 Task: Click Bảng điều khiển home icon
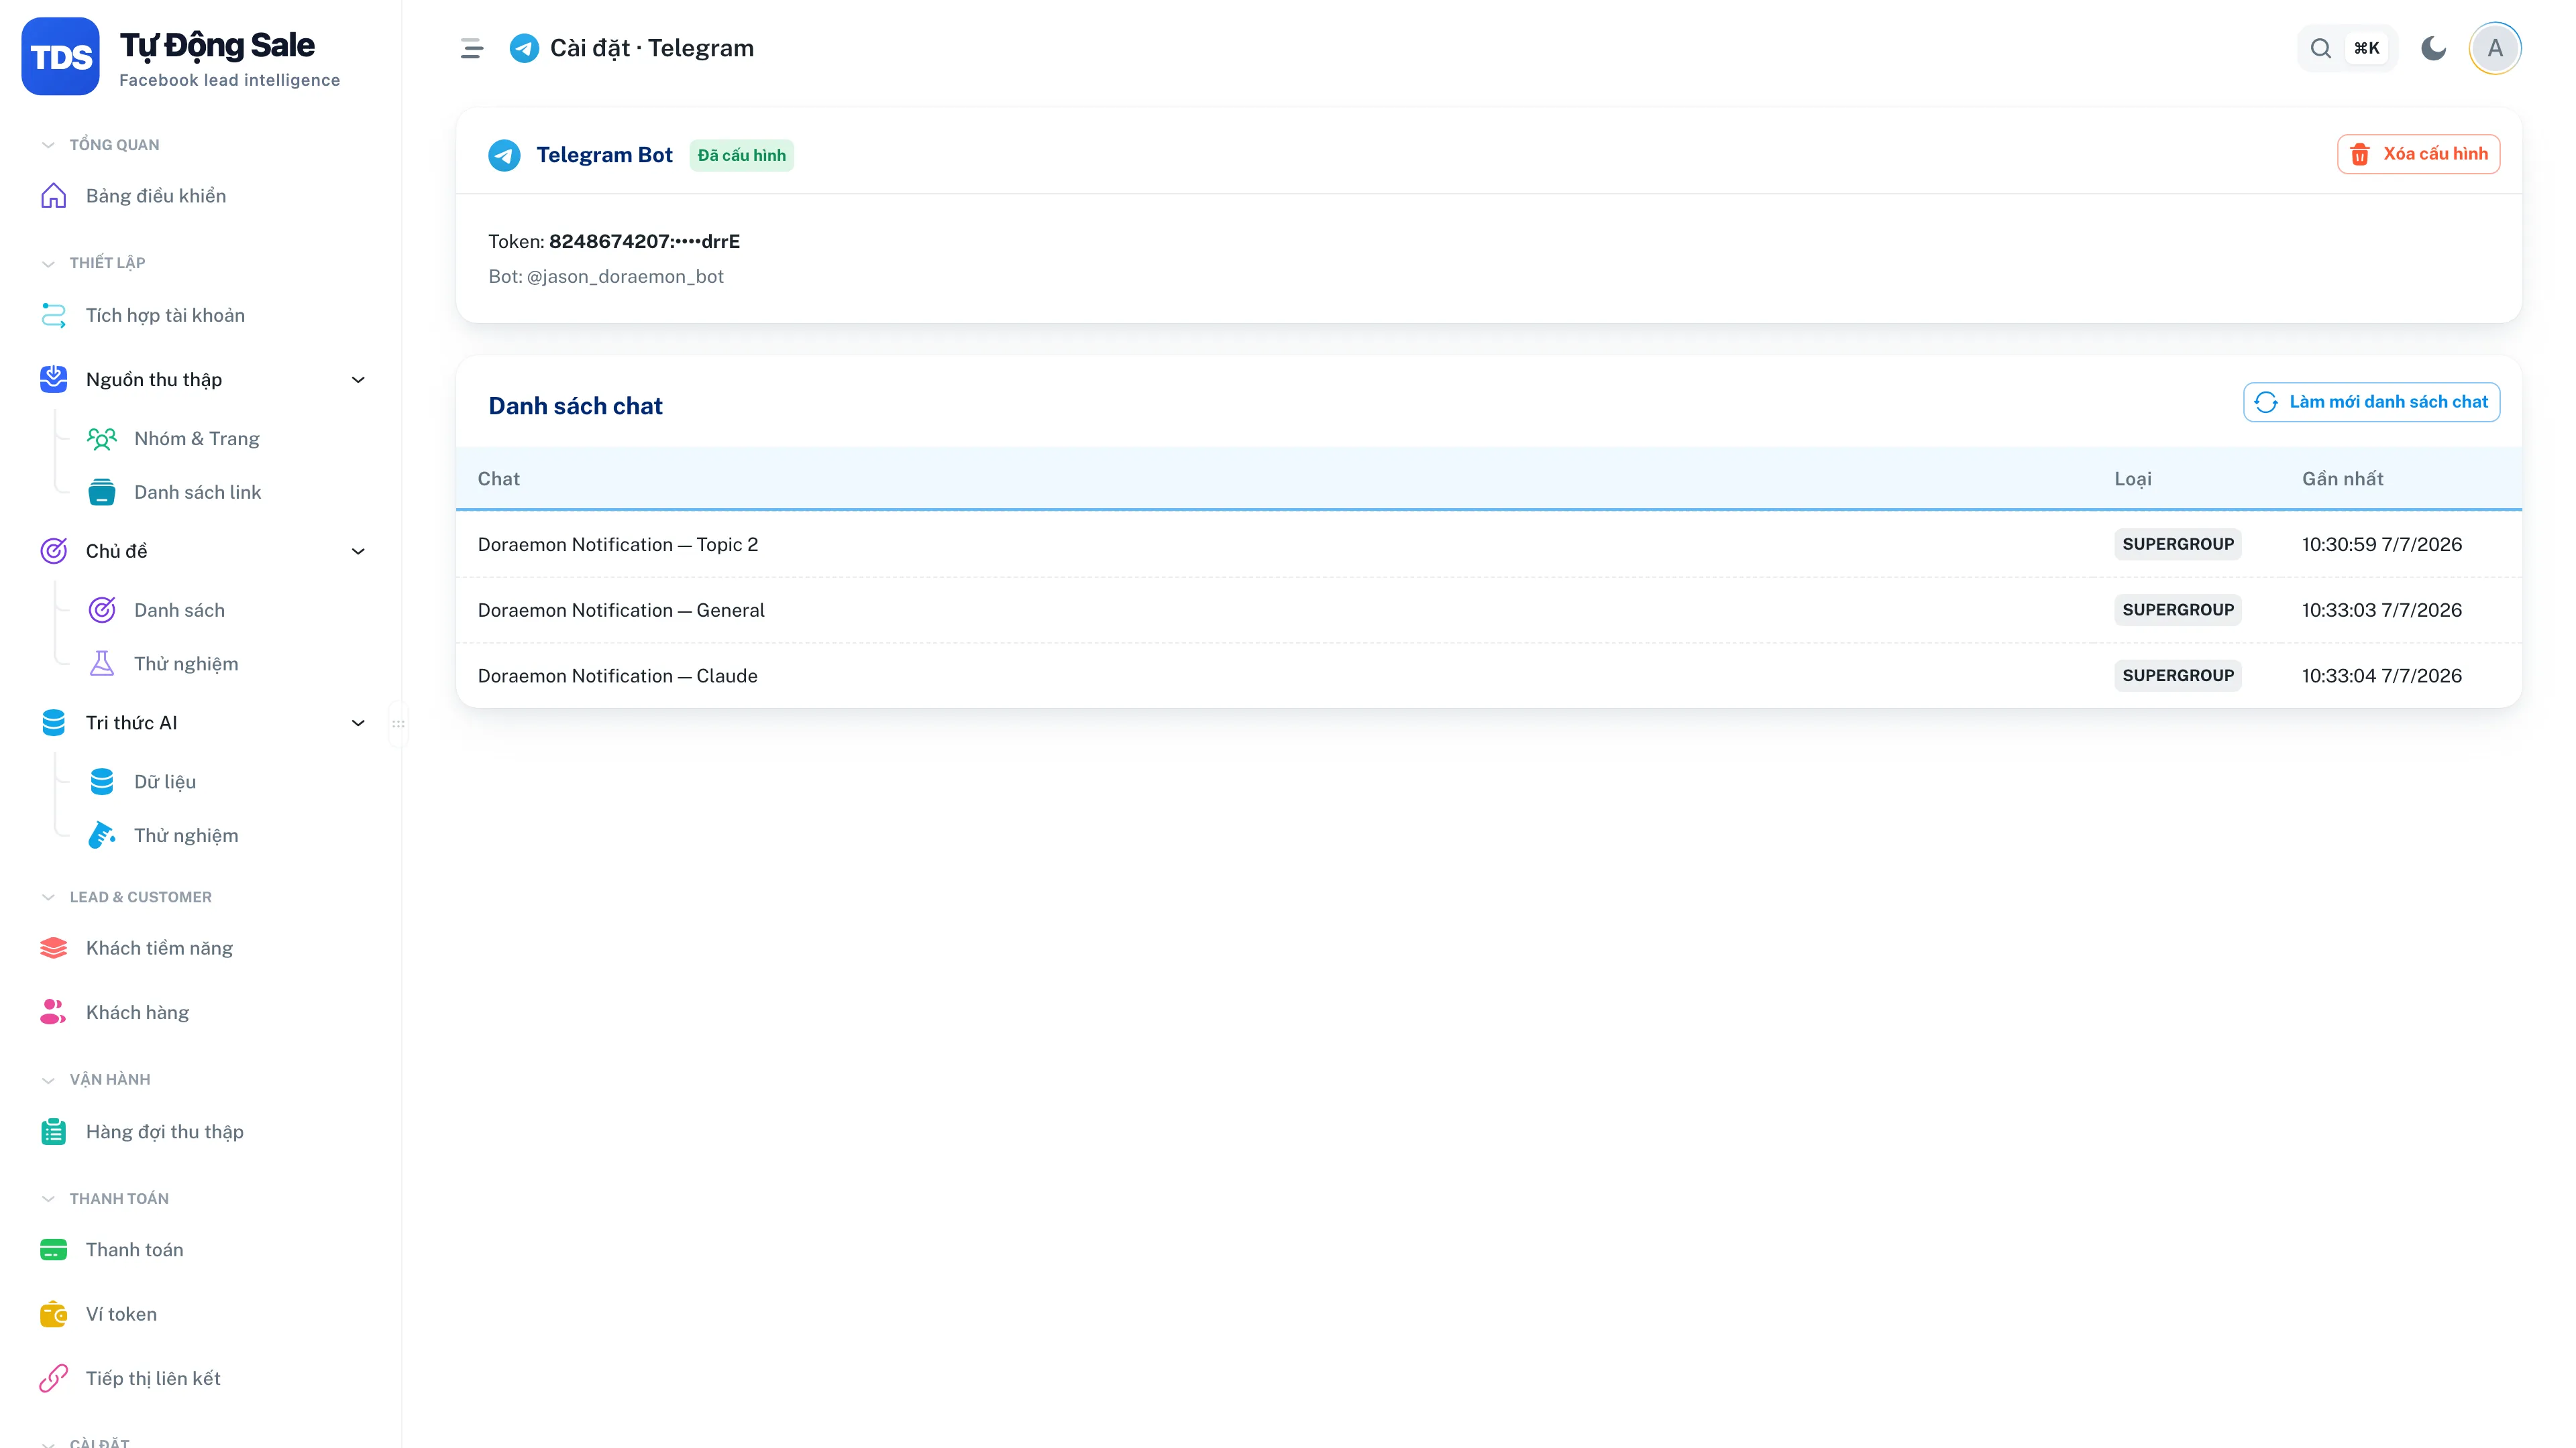click(x=53, y=196)
